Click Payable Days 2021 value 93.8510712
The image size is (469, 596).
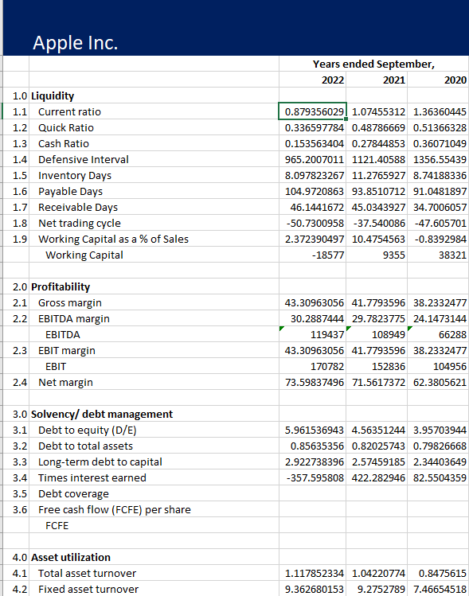(378, 191)
